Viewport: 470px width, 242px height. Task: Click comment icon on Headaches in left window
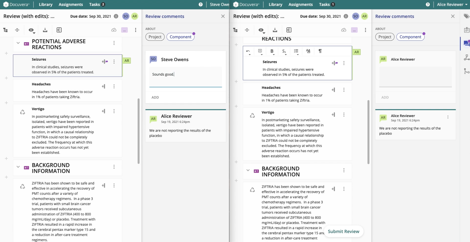(x=104, y=87)
